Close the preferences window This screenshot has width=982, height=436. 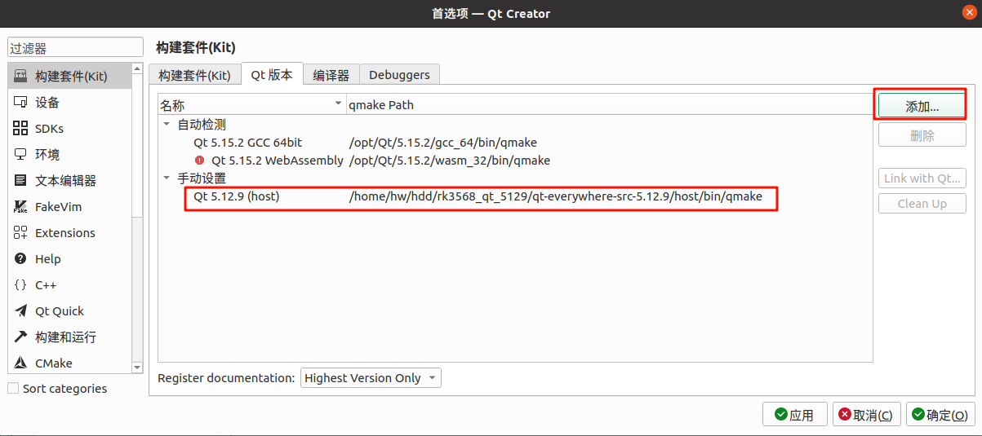click(x=967, y=13)
